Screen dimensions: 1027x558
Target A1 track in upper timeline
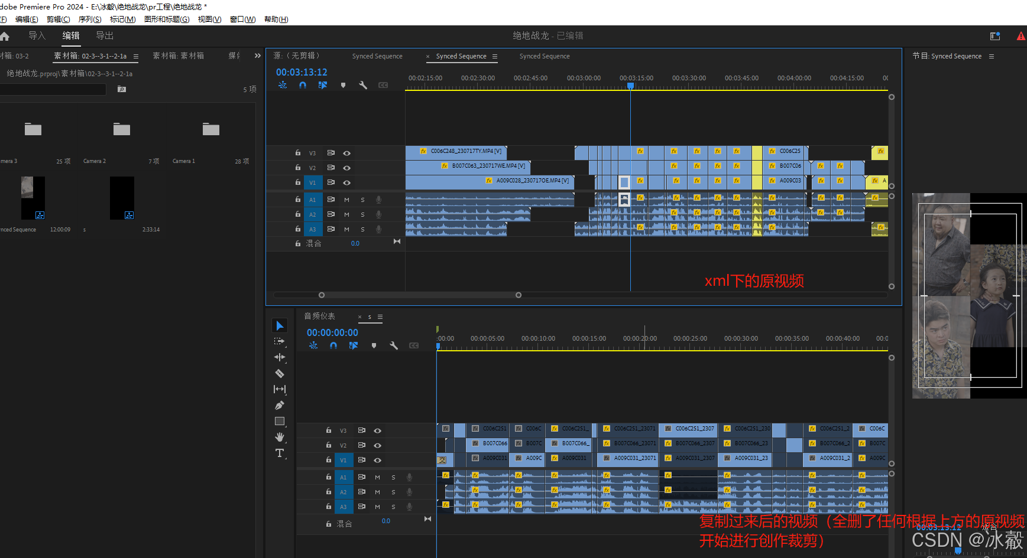click(x=313, y=200)
